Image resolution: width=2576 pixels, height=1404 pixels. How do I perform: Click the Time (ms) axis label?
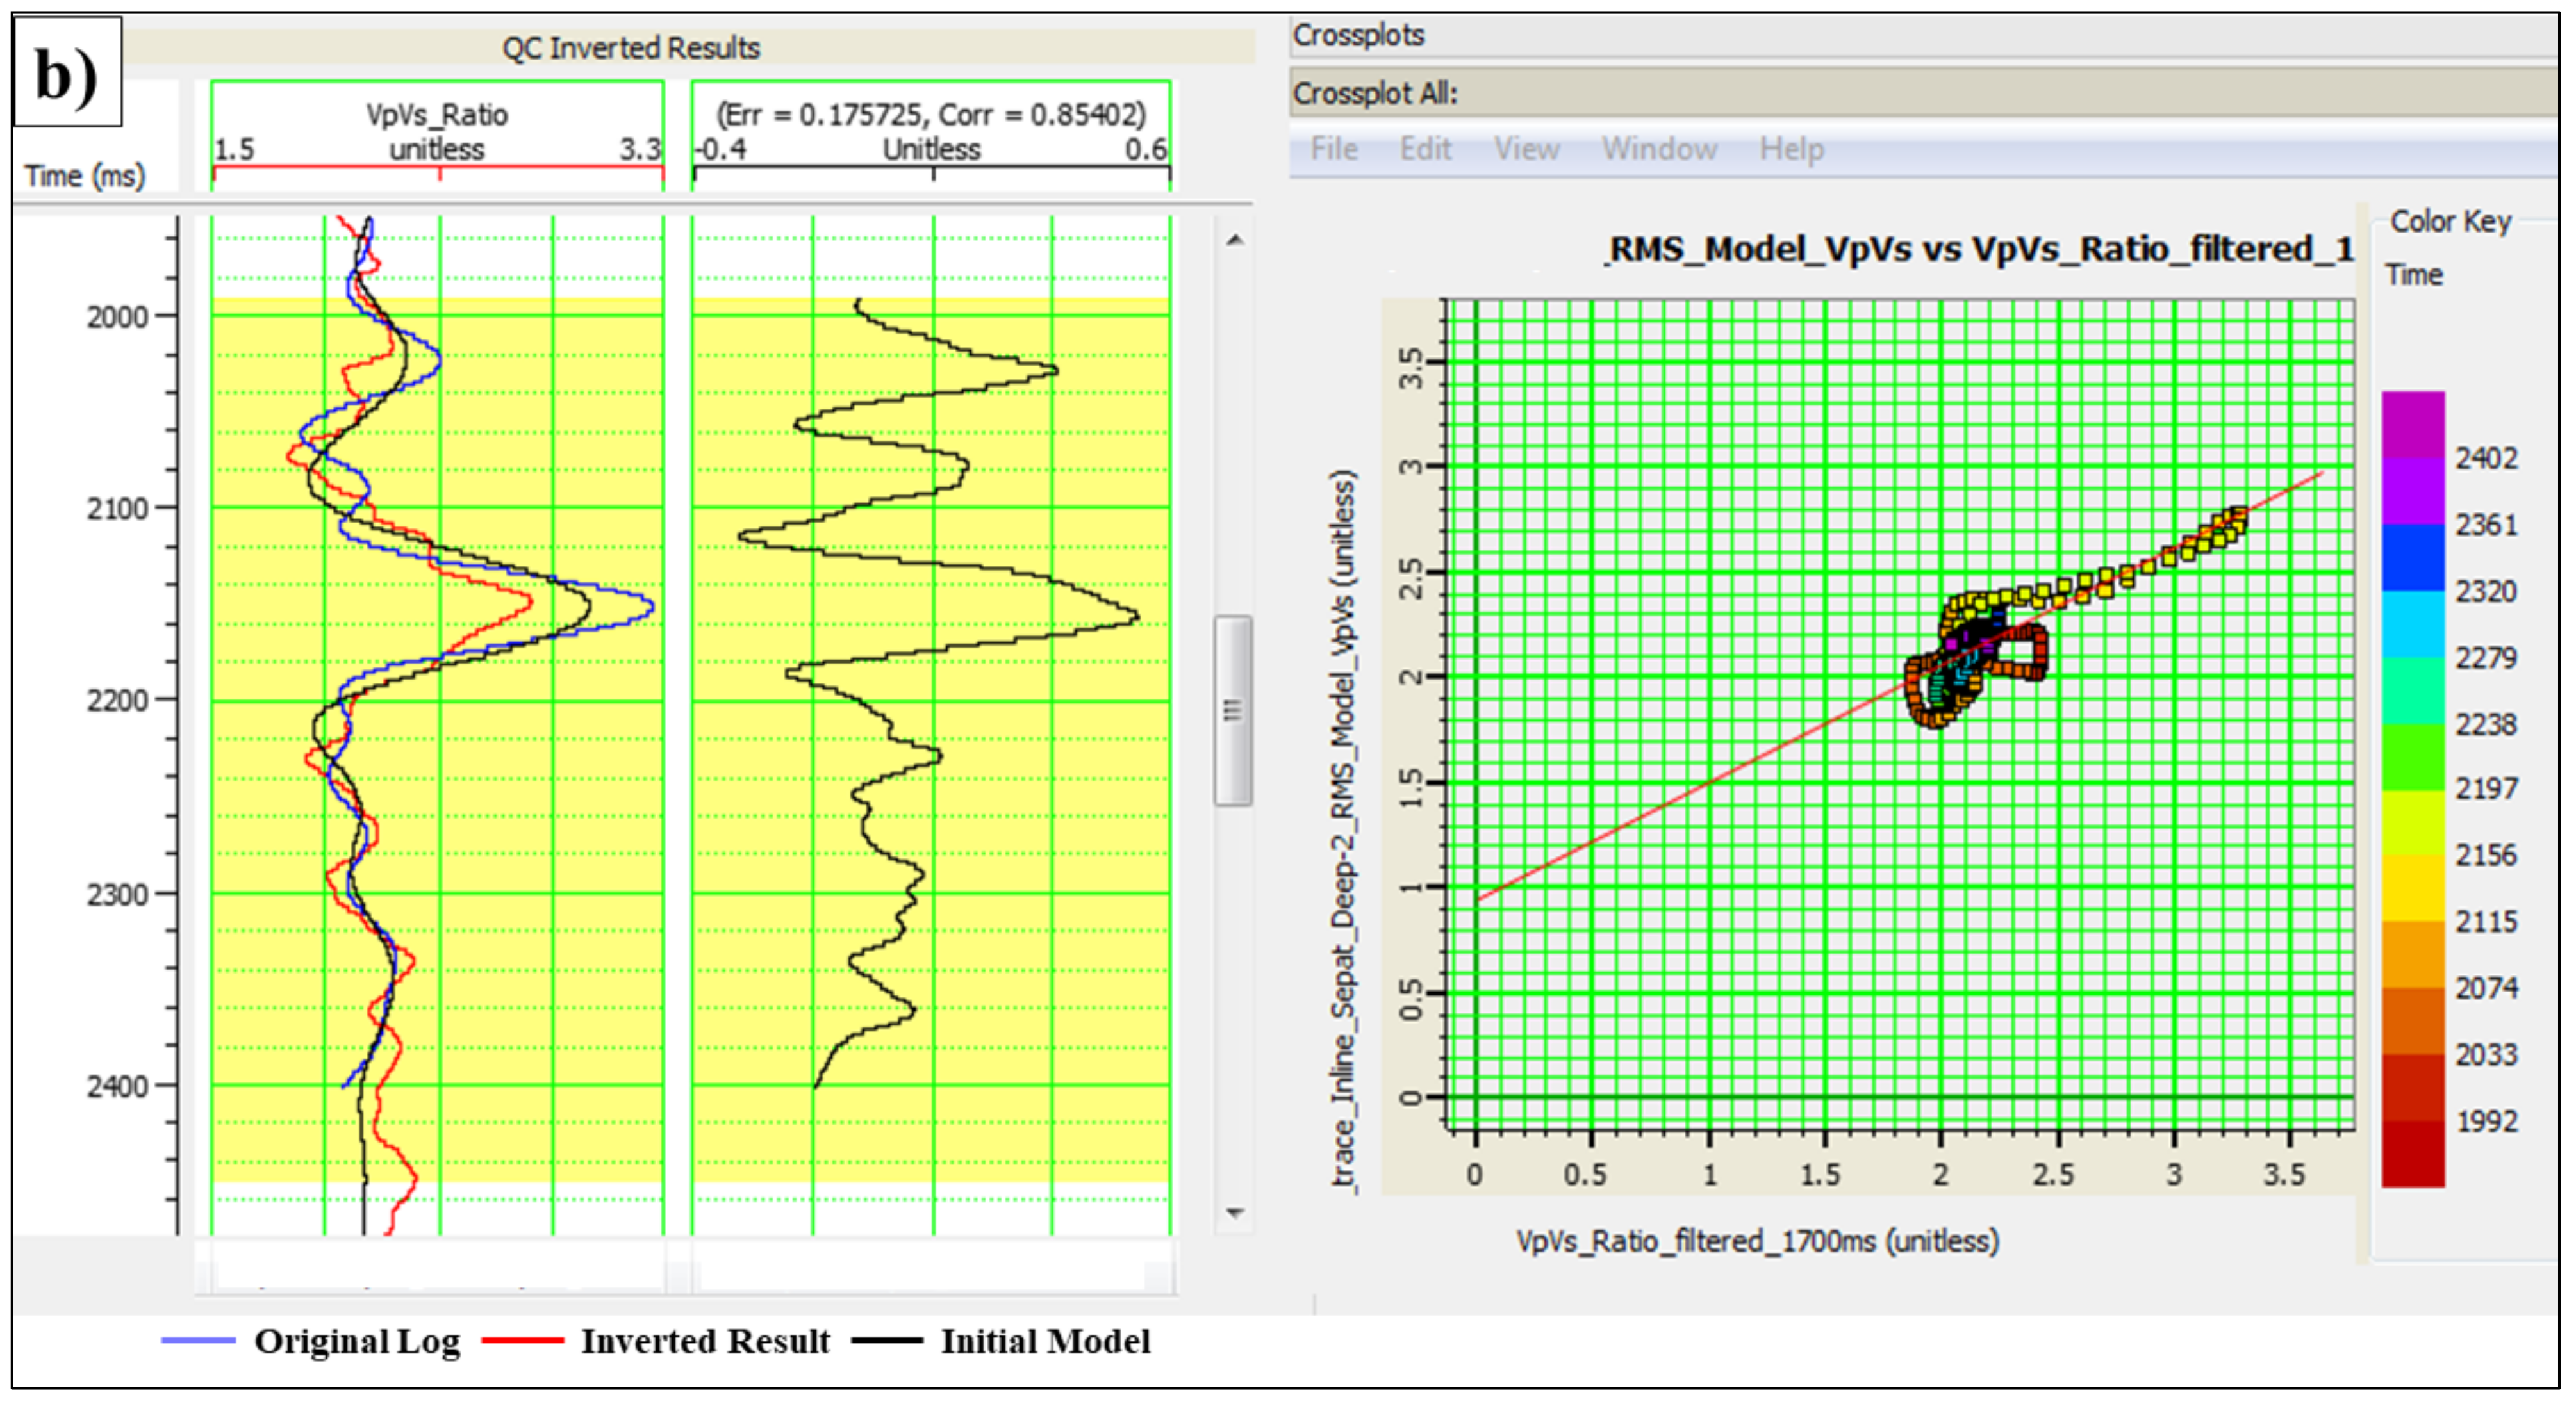pyautogui.click(x=85, y=176)
